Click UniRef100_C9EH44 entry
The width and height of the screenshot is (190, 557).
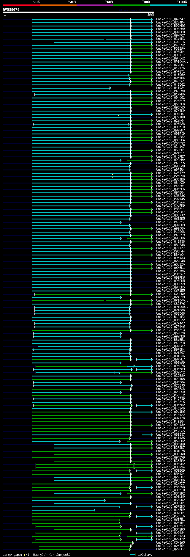click(x=170, y=251)
